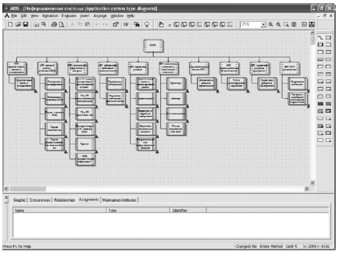The image size is (340, 253).
Task: Click 'Changed: No' in the status bar
Action: [246, 246]
